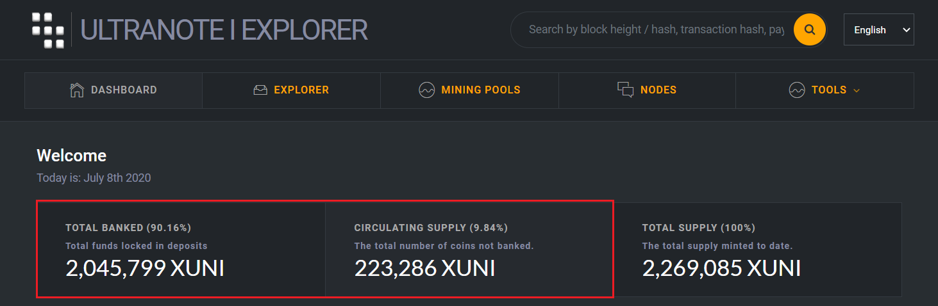Click the Circulating Supply stat card

[469, 250]
